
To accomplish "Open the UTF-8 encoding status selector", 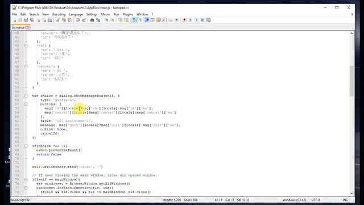I will point(316,200).
